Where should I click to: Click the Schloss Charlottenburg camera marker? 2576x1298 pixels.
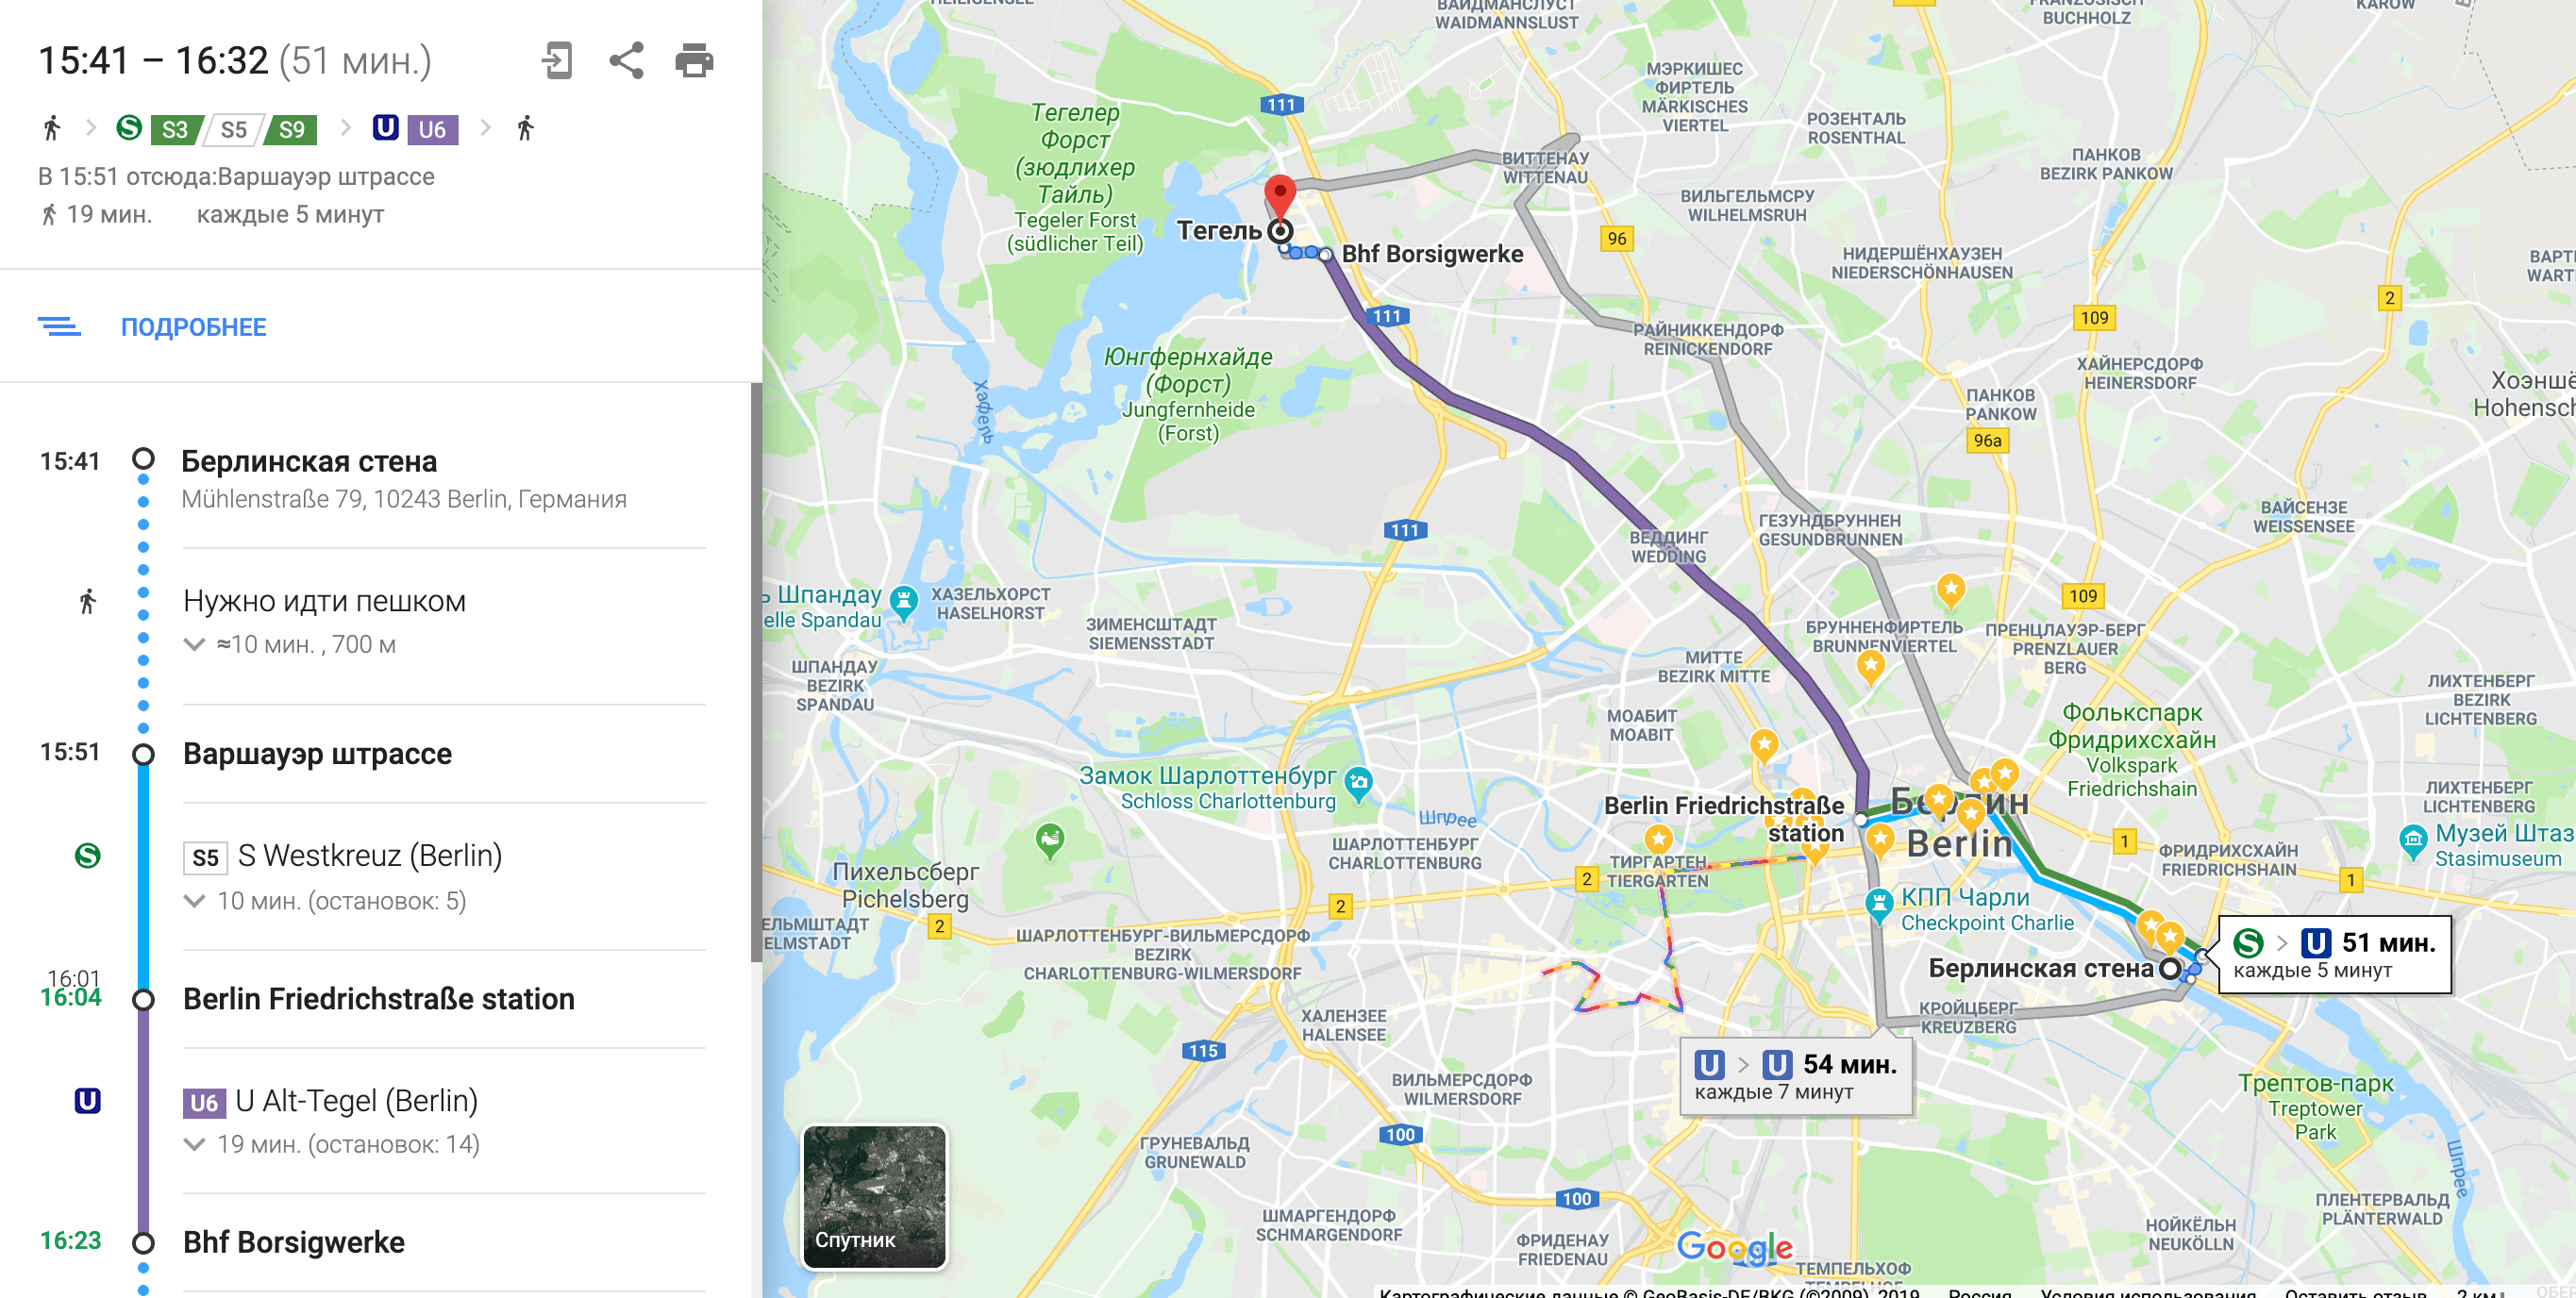(1358, 784)
